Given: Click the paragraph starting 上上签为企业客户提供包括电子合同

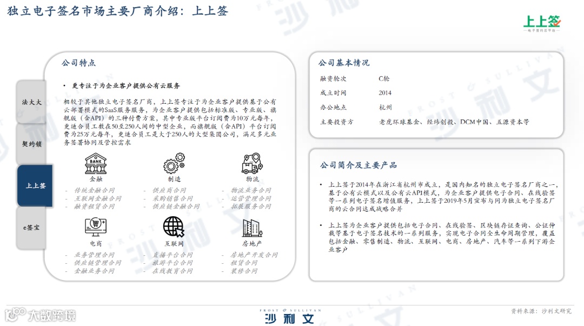Looking at the screenshot, I should (442, 237).
